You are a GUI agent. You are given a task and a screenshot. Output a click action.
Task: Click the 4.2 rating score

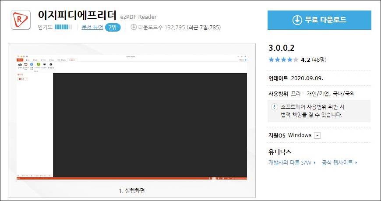(305, 60)
